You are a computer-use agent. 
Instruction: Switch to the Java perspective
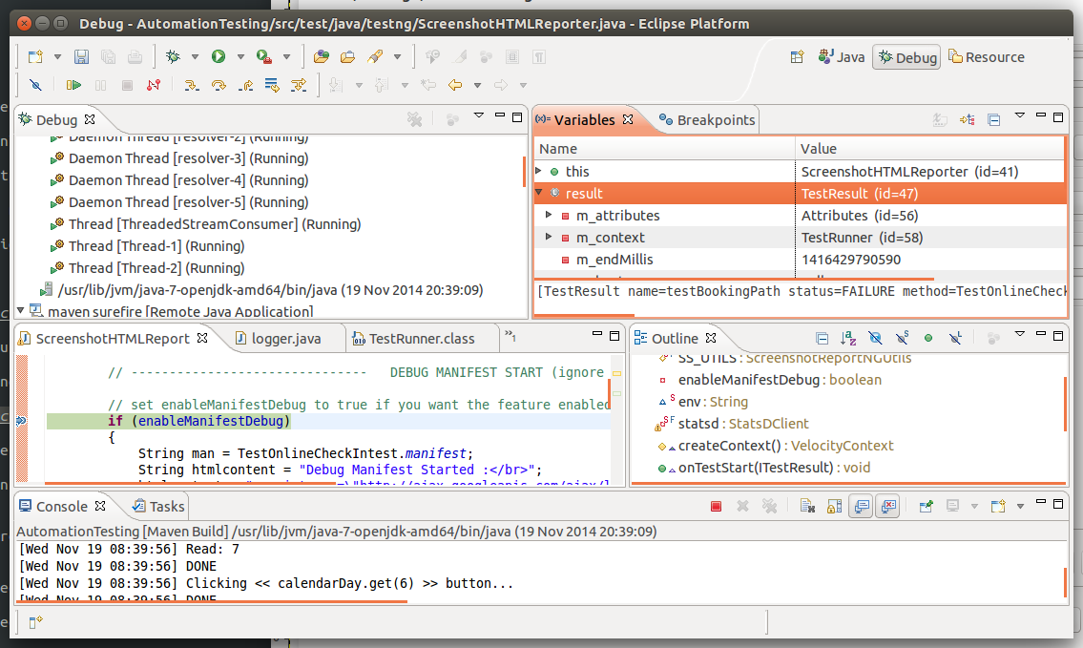(x=842, y=57)
